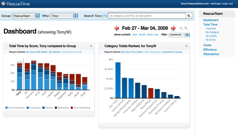238x135 pixels.
Task: Expand the filter dropdown set to weekends
Action: (x=179, y=35)
